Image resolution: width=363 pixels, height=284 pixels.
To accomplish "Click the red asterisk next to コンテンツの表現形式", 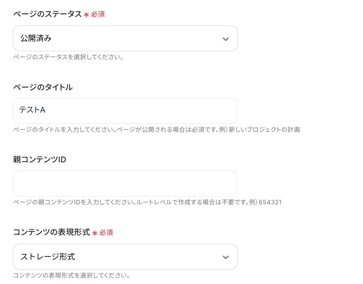I will tap(94, 233).
